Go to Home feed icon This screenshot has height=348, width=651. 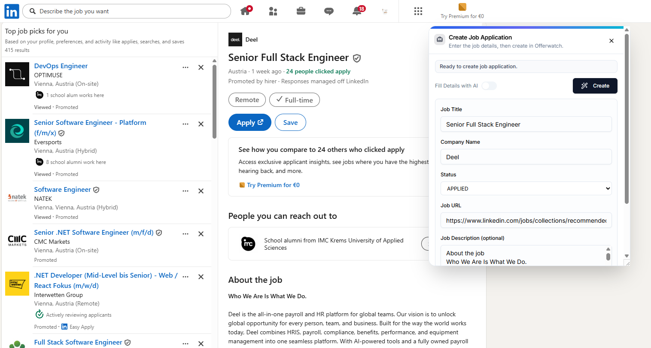(x=246, y=11)
